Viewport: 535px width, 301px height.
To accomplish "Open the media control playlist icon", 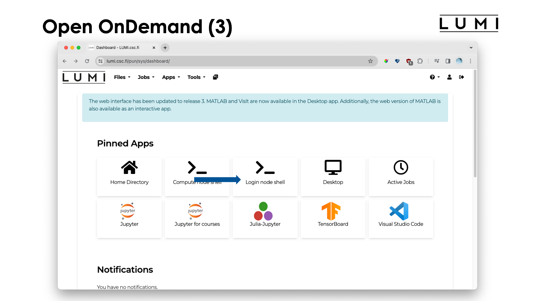I will 437,61.
